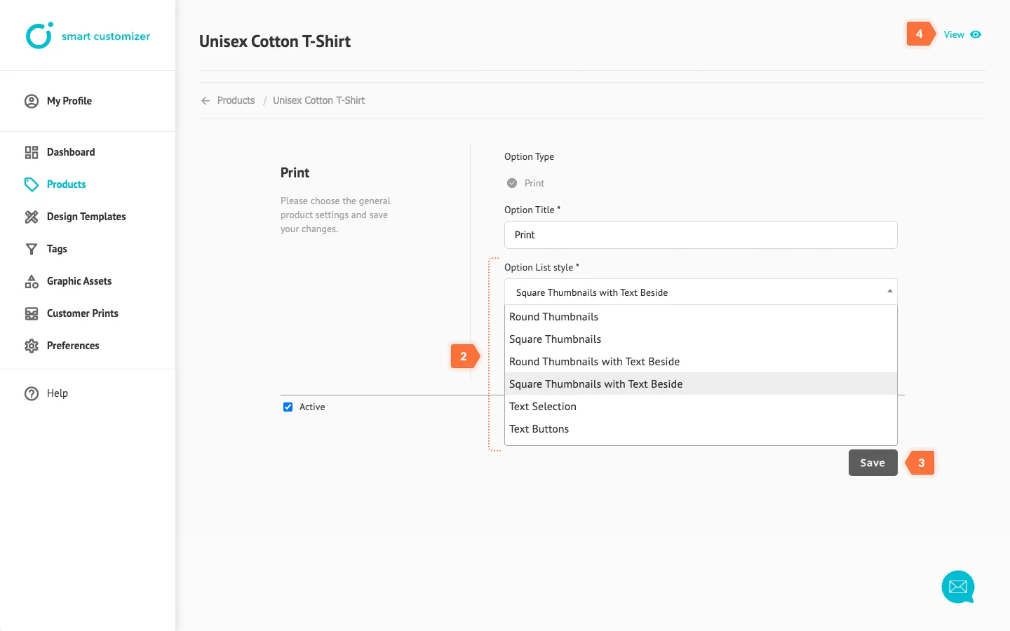Click smart customizer brand text
Image resolution: width=1010 pixels, height=631 pixels.
click(106, 36)
